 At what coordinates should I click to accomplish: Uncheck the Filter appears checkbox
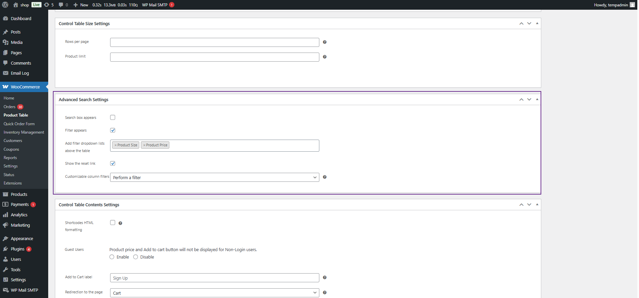(112, 130)
